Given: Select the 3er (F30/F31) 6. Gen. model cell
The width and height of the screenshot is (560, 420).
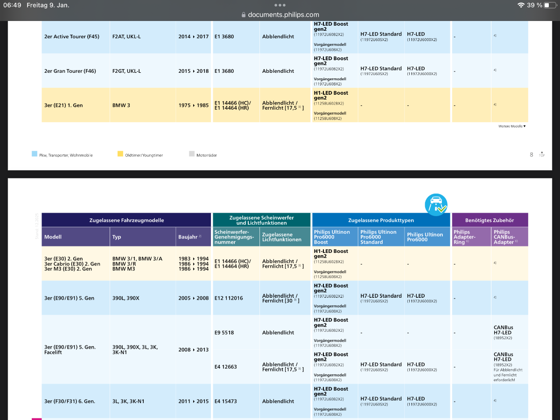Looking at the screenshot, I should click(70, 401).
